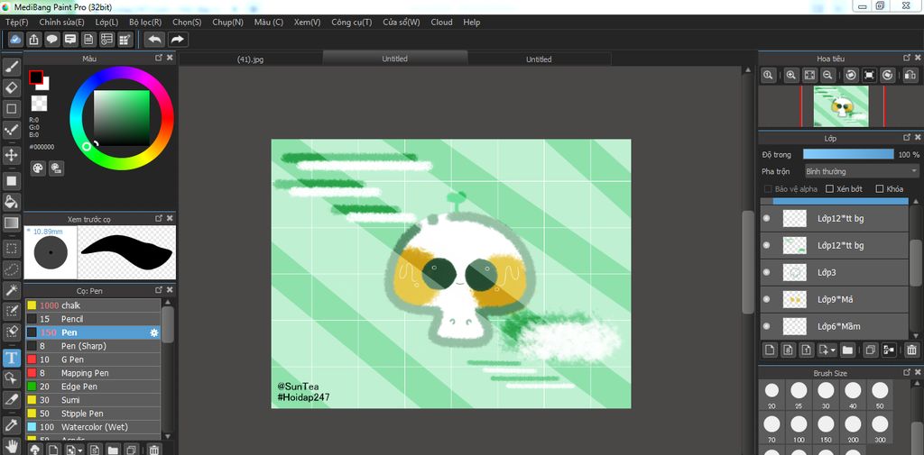
Task: Select the Gradient tool
Action: point(11,223)
